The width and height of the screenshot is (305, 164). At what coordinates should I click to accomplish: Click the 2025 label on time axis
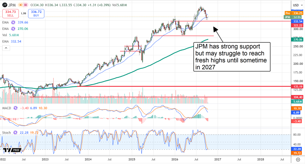[132, 159]
